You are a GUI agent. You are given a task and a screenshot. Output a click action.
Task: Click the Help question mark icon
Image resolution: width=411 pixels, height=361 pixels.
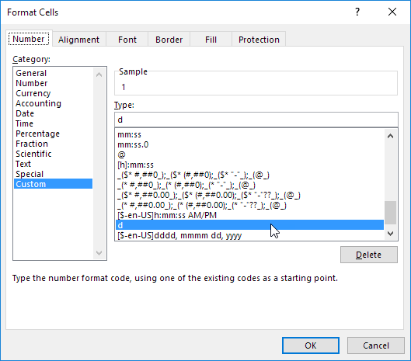(x=357, y=12)
